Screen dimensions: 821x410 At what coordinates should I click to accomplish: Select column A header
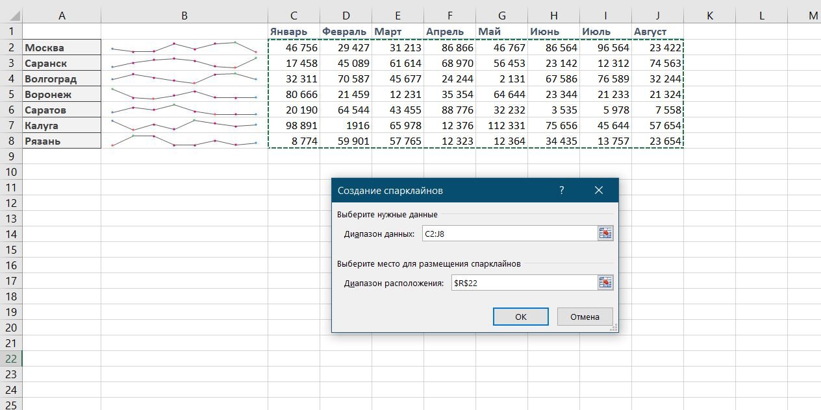tap(62, 16)
